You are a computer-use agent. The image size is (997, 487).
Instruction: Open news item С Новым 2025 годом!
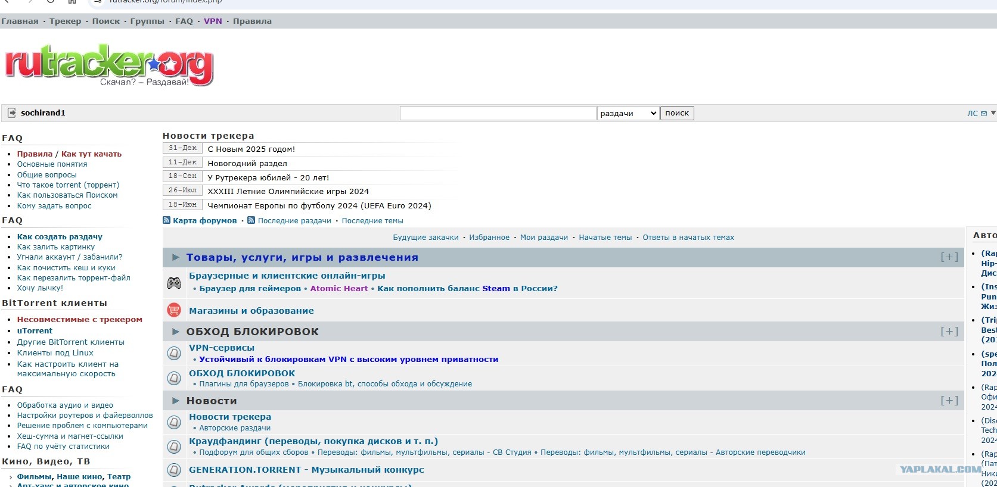251,149
